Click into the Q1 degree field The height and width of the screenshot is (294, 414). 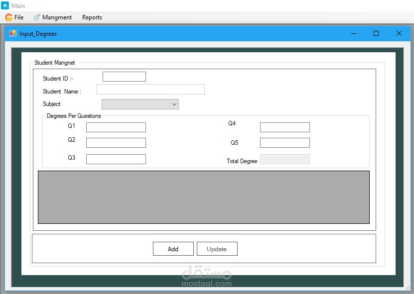coord(116,127)
